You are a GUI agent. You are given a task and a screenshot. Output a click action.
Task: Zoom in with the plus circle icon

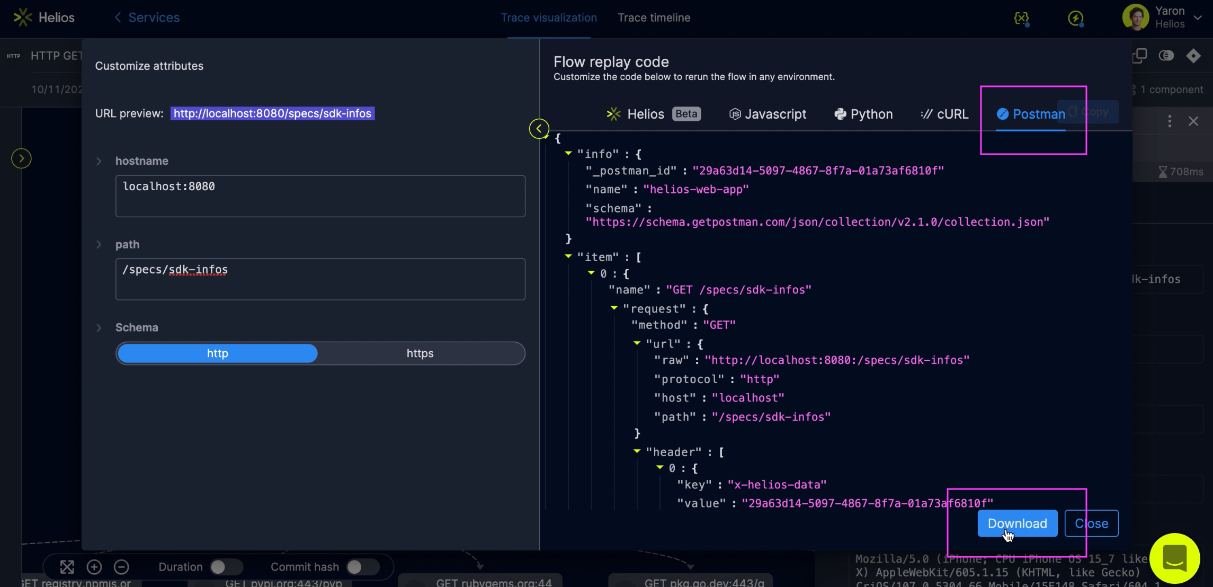tap(94, 567)
